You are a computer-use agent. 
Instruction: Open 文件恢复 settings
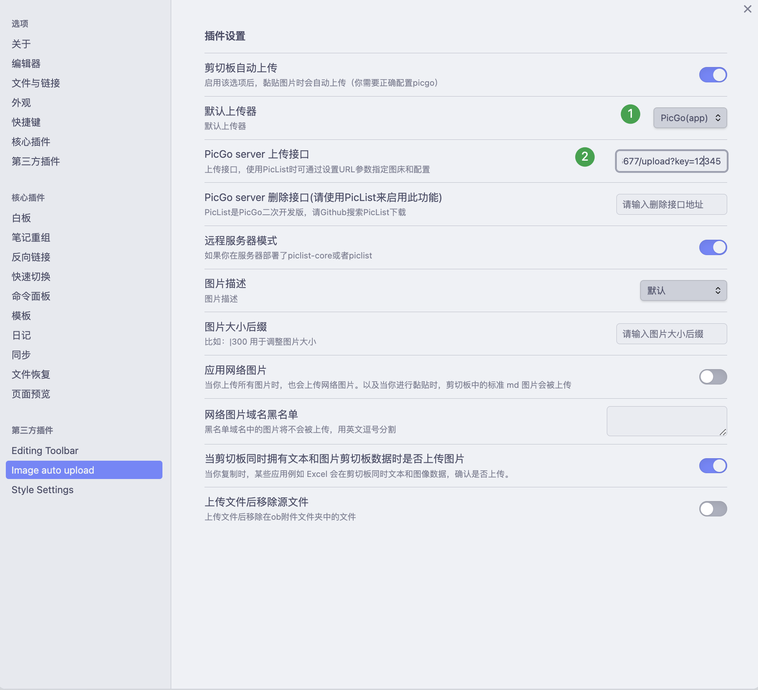coord(30,374)
